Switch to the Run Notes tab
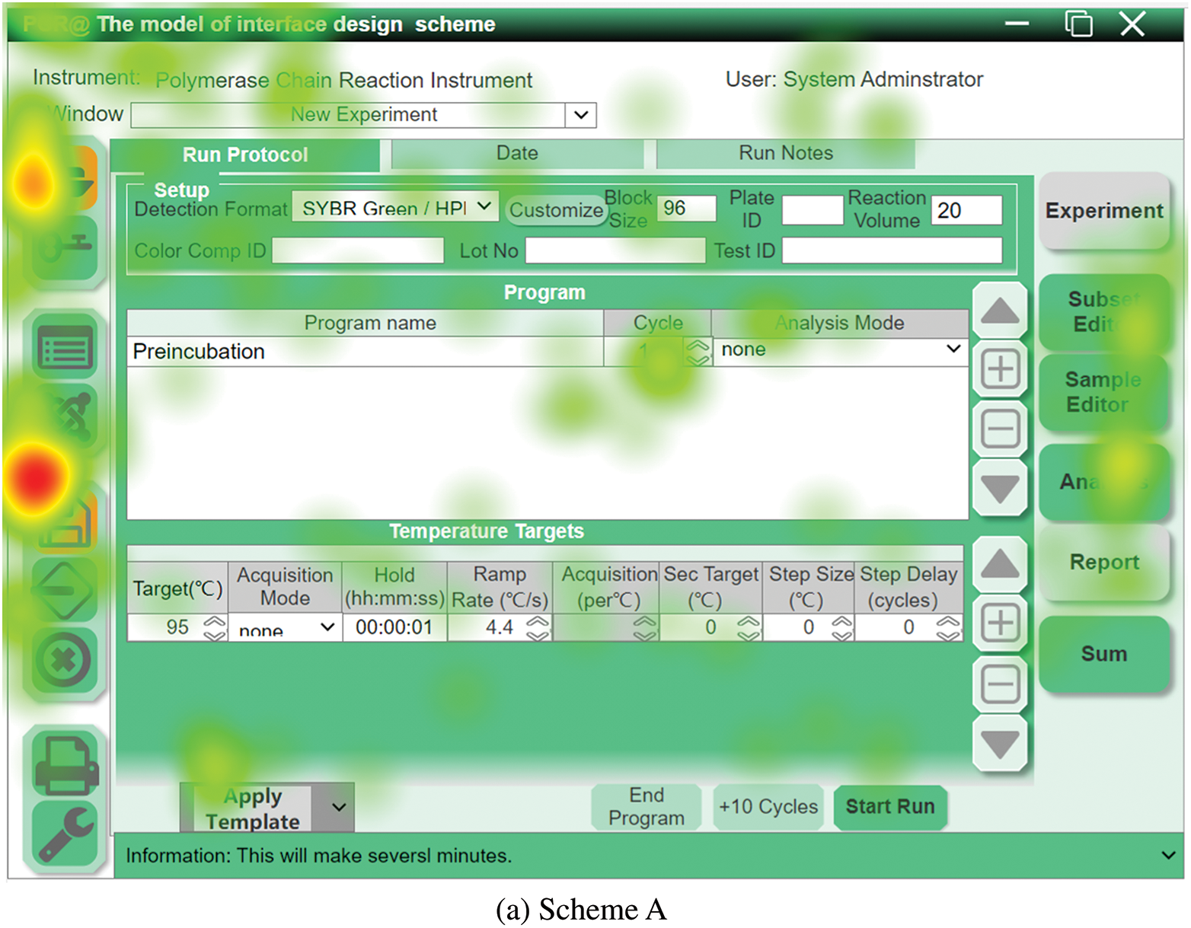The width and height of the screenshot is (1191, 928). point(785,153)
